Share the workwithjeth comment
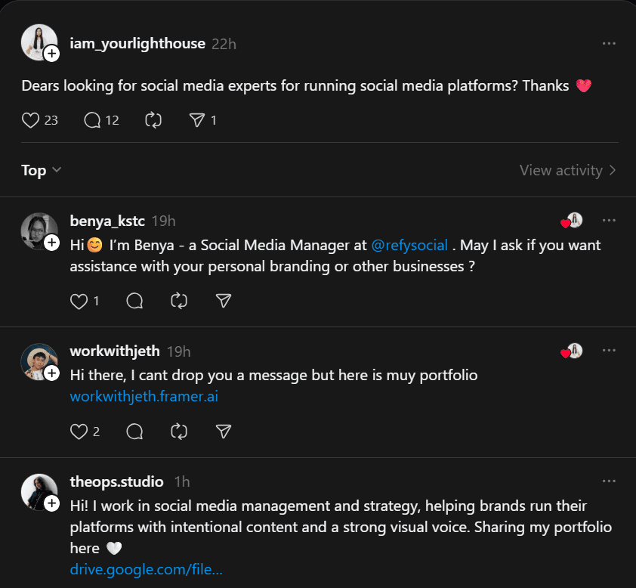Screen dimensions: 636x588 [223, 432]
